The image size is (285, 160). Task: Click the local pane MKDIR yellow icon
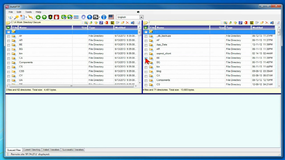pos(112,23)
